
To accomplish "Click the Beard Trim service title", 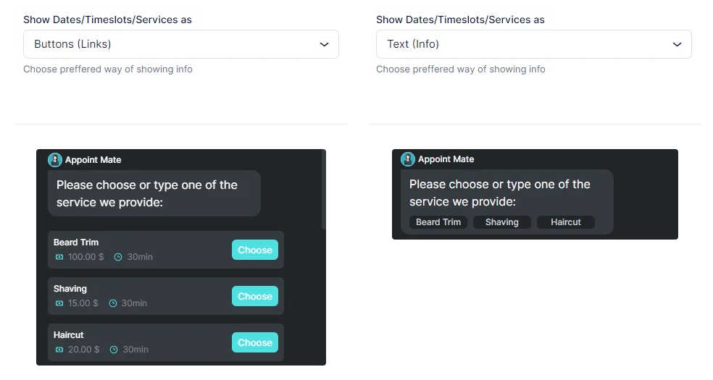I will 76,242.
